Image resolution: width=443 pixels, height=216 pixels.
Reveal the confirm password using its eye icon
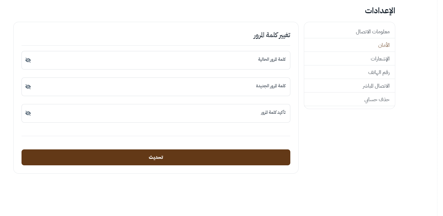[x=28, y=113]
